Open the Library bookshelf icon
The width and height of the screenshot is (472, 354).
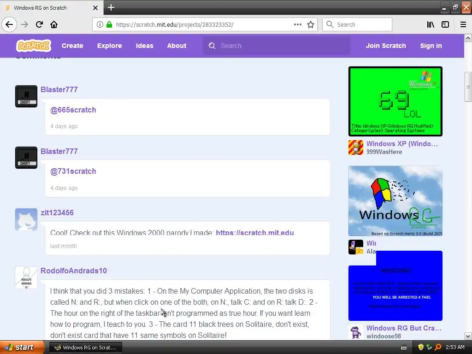pyautogui.click(x=431, y=24)
